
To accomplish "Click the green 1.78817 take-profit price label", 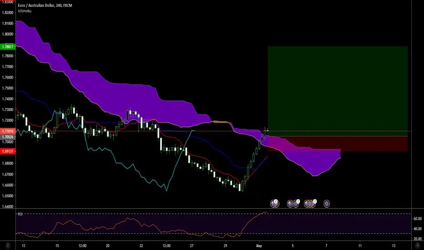I will pyautogui.click(x=8, y=47).
